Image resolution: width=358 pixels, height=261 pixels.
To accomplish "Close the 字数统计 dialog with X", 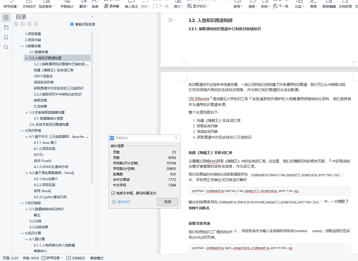I will 176,138.
